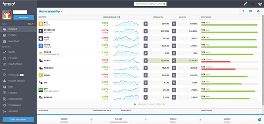Click the K buy button for CBK.DE

[x=174, y=53]
